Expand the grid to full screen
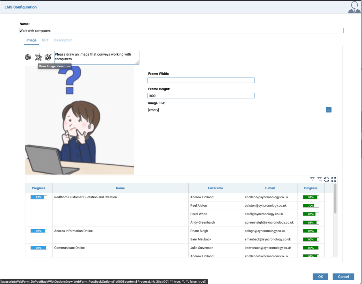Viewport: 362px width, 284px height. (334, 179)
